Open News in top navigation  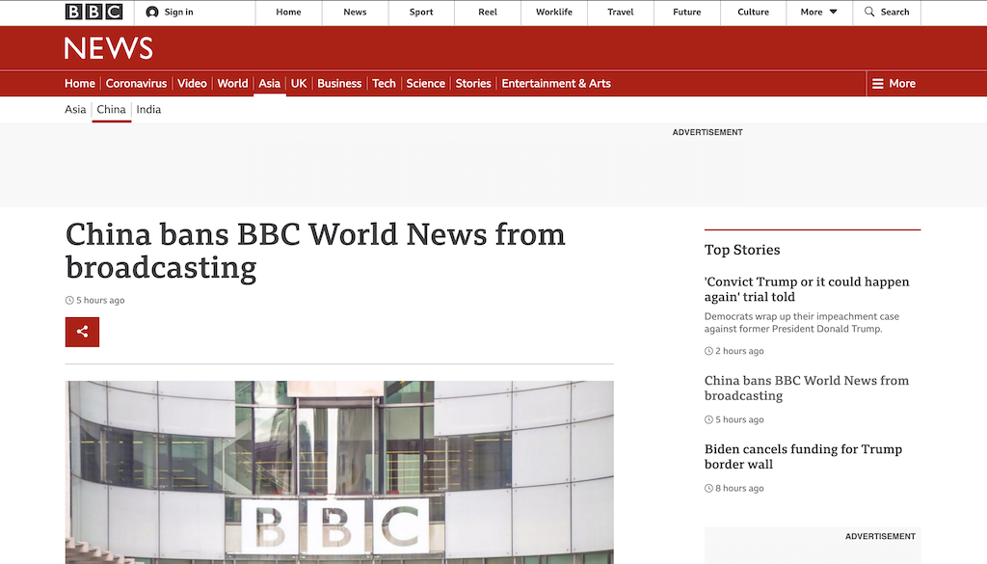pos(355,12)
